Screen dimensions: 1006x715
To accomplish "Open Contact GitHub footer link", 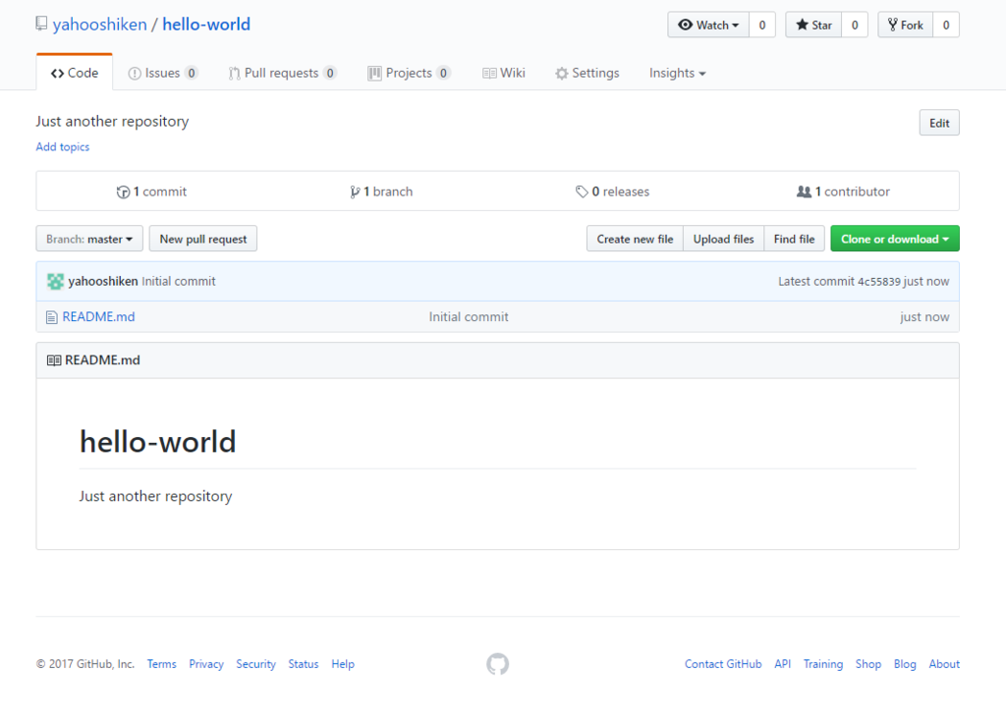I will coord(723,664).
